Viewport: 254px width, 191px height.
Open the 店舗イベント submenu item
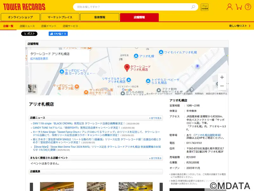[x=49, y=26]
